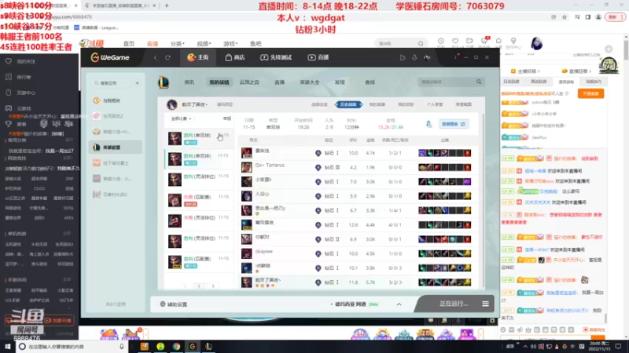Select the last 胜利 (匹配赛) match entry

tap(199, 262)
